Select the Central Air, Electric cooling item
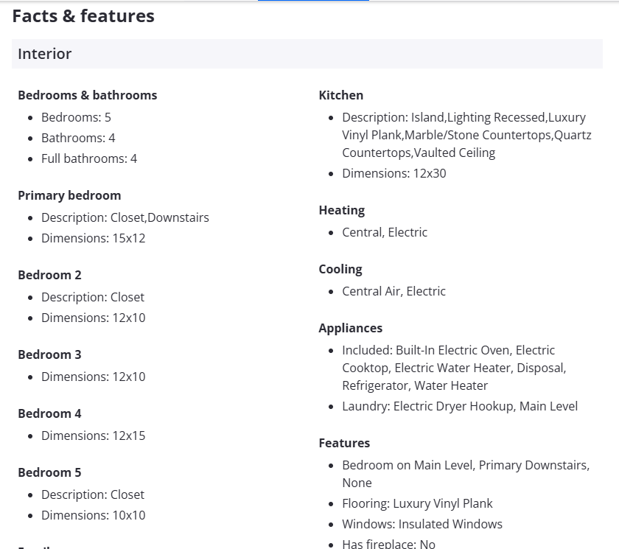Viewport: 619px width, 549px height. coord(394,291)
